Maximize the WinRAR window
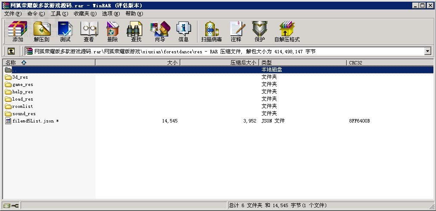 423,5
